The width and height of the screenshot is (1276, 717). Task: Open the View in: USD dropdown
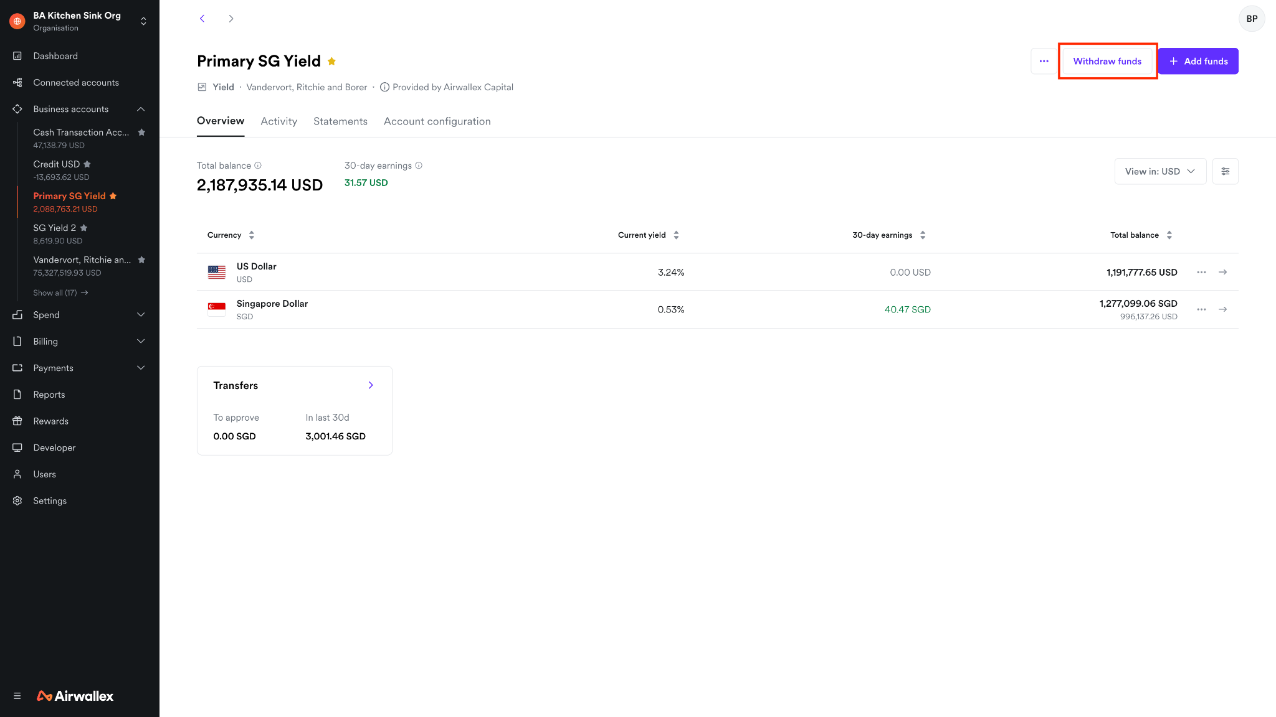coord(1160,171)
